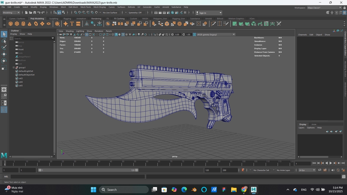347x195 pixels.
Task: Open viewport Renderer menu
Action: pyautogui.click(x=99, y=31)
